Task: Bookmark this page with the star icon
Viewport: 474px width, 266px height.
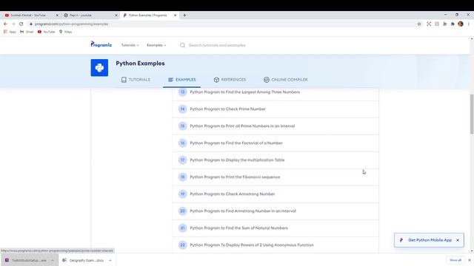Action: click(x=419, y=24)
